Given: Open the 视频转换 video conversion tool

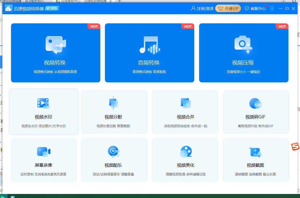Looking at the screenshot, I should [55, 53].
